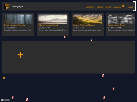Click the blurred cyclists thumbnail
The image size is (137, 102).
121,19
